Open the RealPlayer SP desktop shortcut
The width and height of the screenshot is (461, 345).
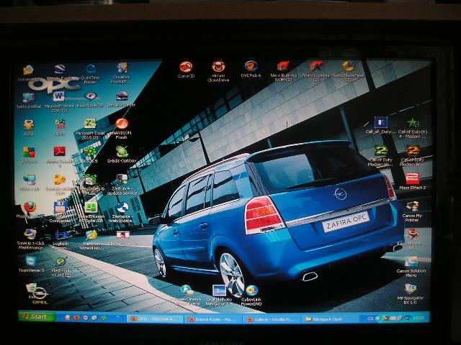pos(91,97)
